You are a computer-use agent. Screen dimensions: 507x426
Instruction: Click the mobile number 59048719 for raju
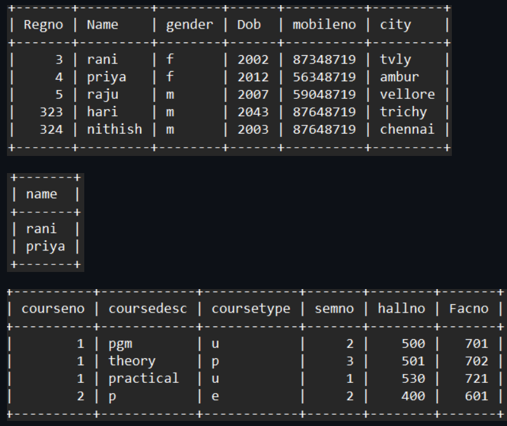click(x=323, y=94)
